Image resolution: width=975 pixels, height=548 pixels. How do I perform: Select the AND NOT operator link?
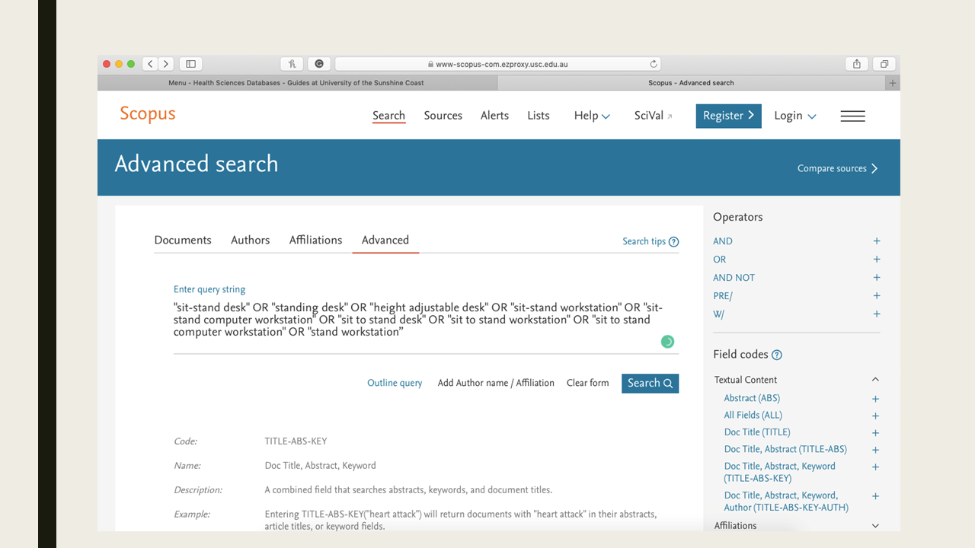(734, 278)
